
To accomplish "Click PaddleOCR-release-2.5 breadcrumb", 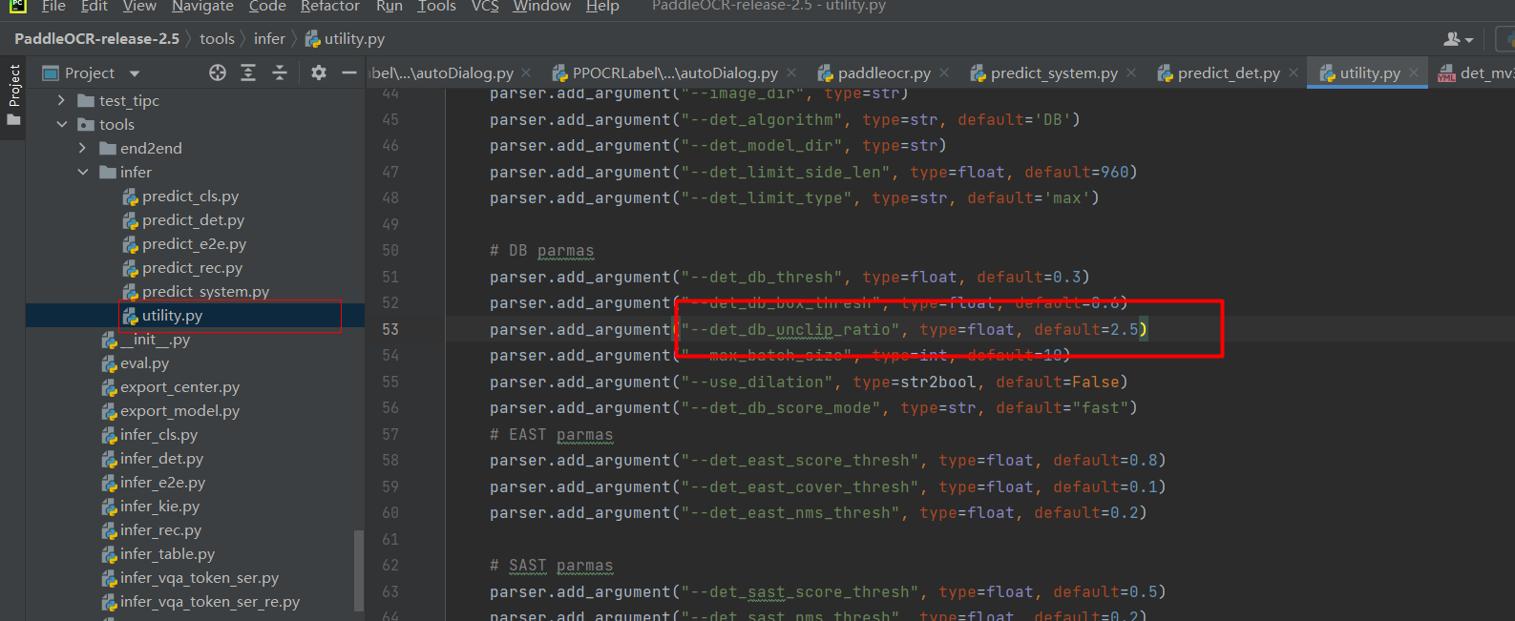I will 96,39.
